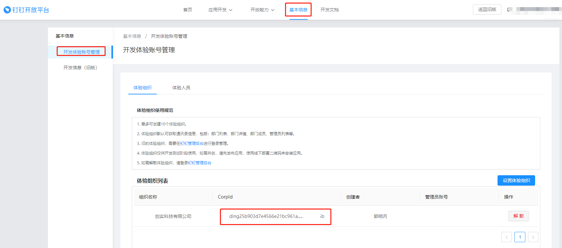This screenshot has width=562, height=248.
Task: Go to next page with right arrow
Action: coord(533,237)
